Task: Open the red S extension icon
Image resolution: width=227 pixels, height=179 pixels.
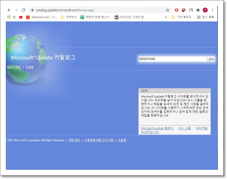Action: 176,10
